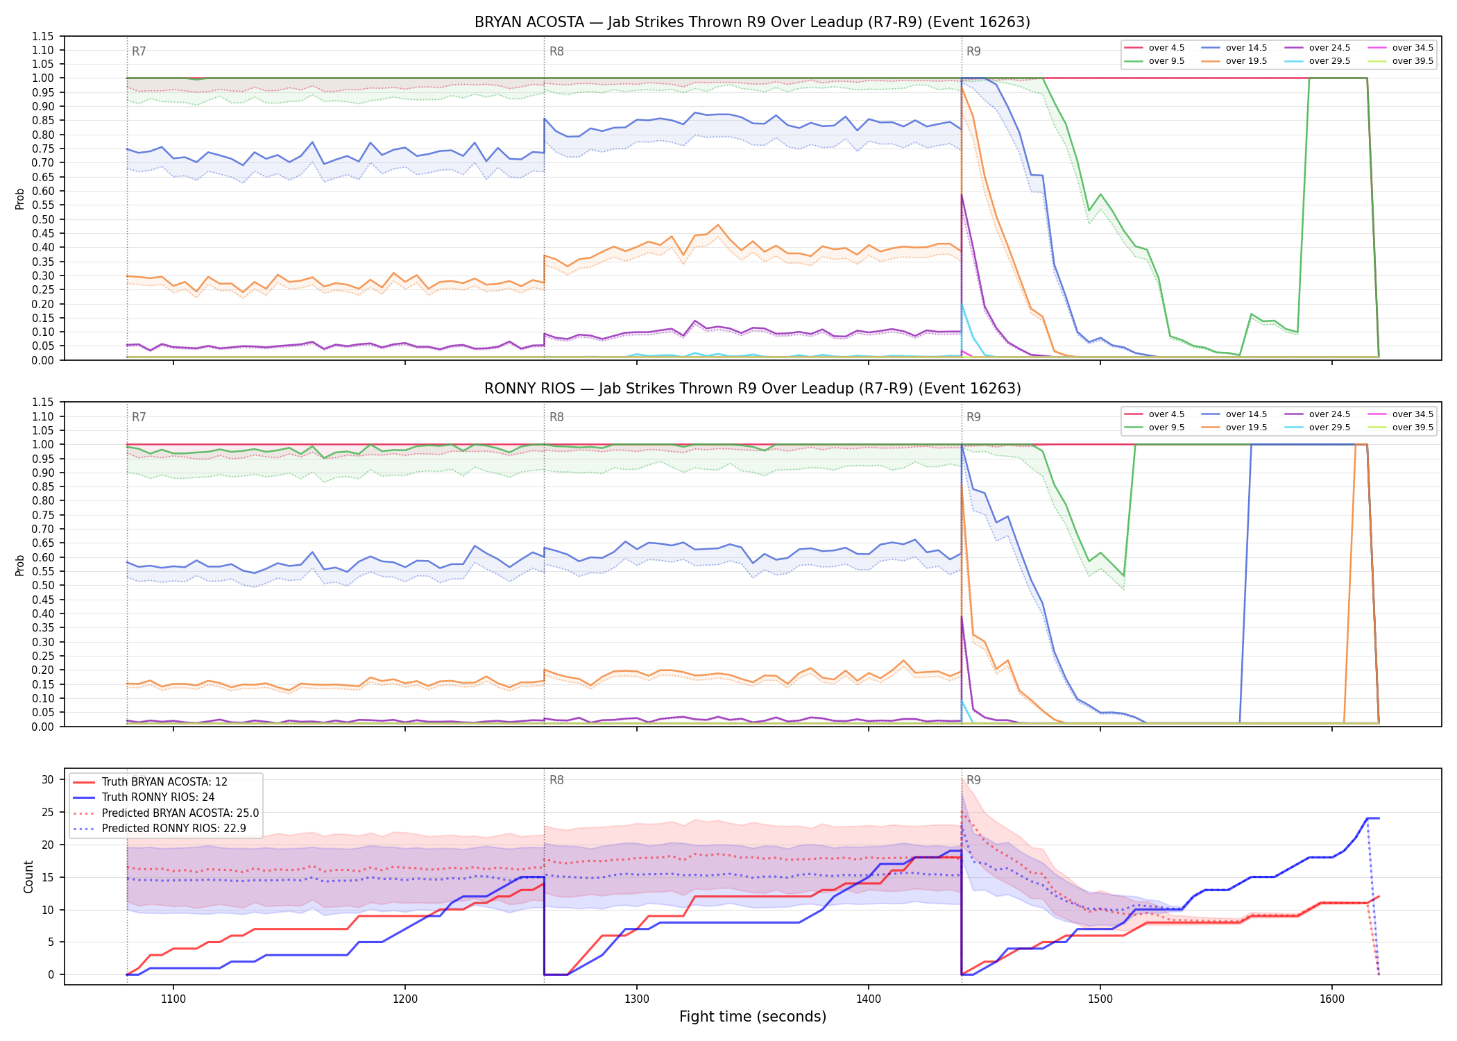The image size is (1457, 1041).
Task: Select 'over 39.5' in Bryan Acosta legend
Action: point(1401,61)
